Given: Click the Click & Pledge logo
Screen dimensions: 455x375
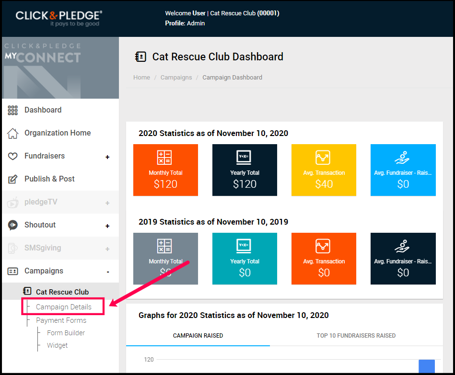Looking at the screenshot, I should (58, 18).
